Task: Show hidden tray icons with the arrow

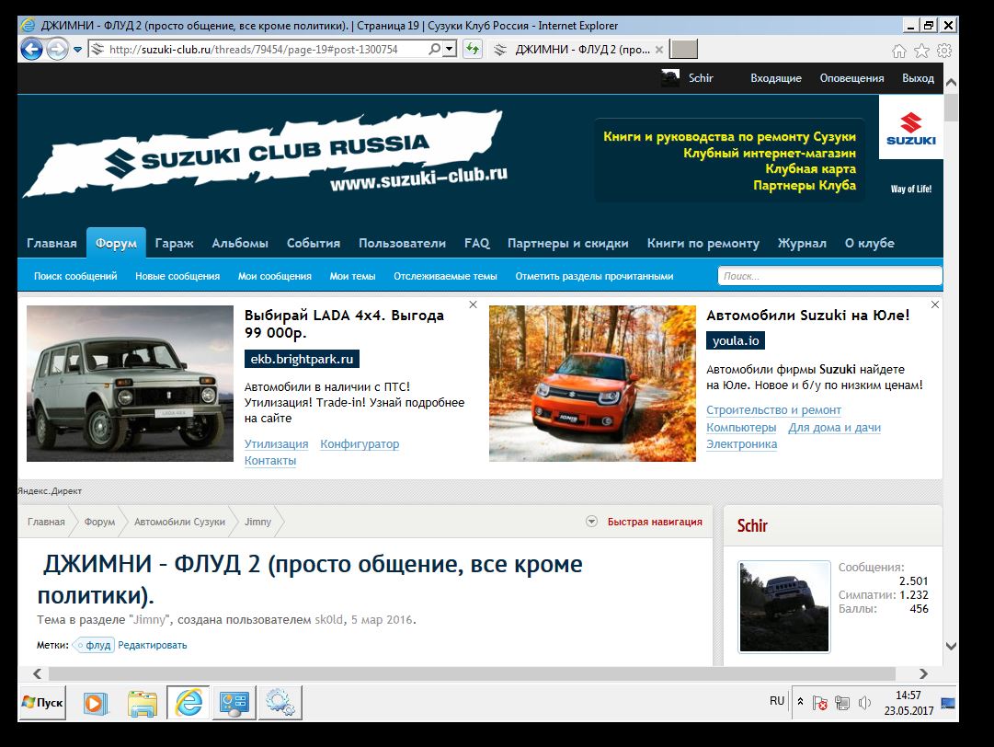Action: click(801, 702)
